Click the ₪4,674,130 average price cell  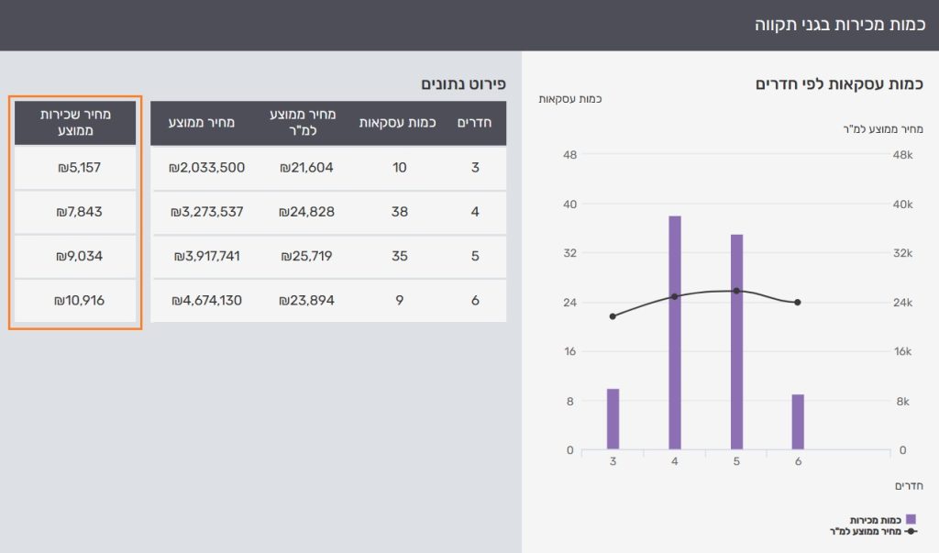206,300
